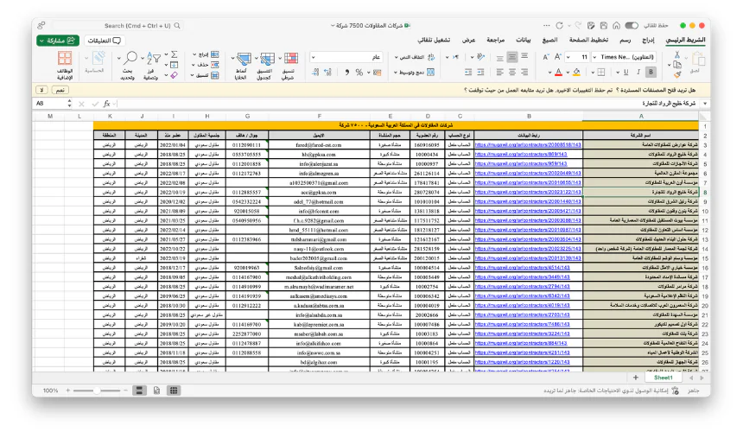The width and height of the screenshot is (743, 432).
Task: Click the font color red A icon
Action: (x=559, y=73)
